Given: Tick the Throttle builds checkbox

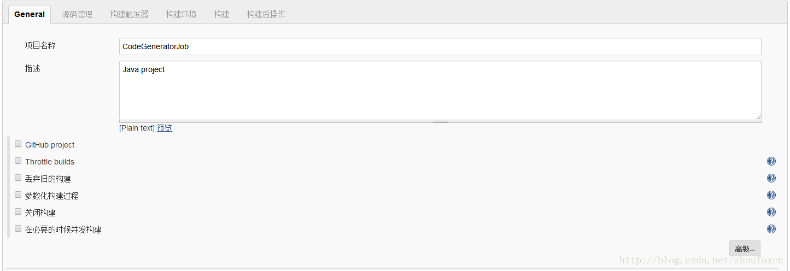Looking at the screenshot, I should tap(18, 161).
